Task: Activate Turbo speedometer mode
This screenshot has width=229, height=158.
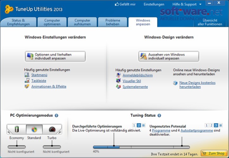Action: tap(52, 129)
